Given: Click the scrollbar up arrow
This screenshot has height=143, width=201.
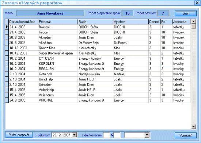Looking at the screenshot, I should (x=193, y=21).
